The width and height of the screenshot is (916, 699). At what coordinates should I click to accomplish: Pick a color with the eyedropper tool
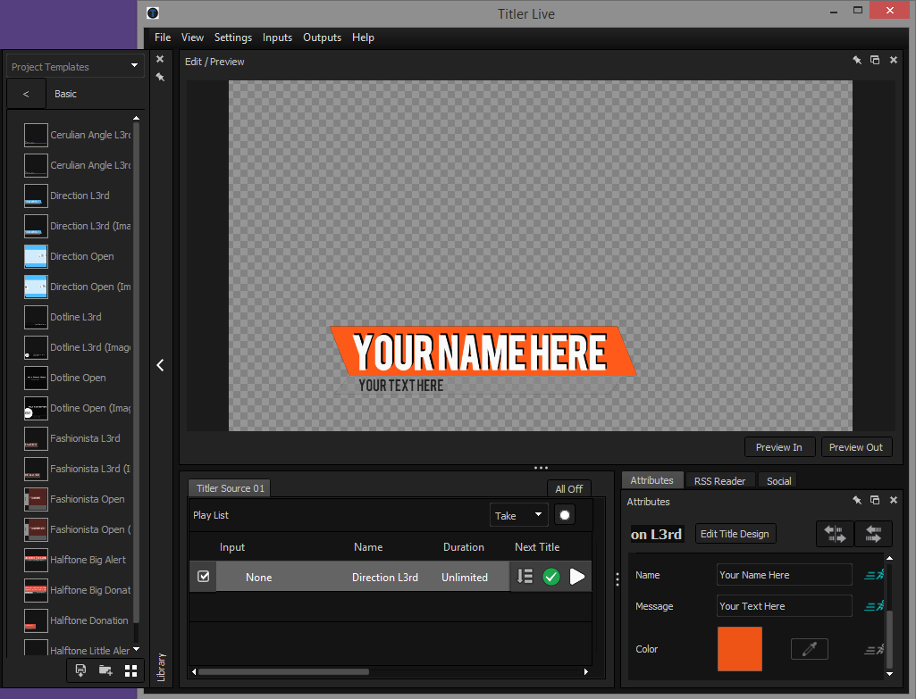(x=809, y=649)
